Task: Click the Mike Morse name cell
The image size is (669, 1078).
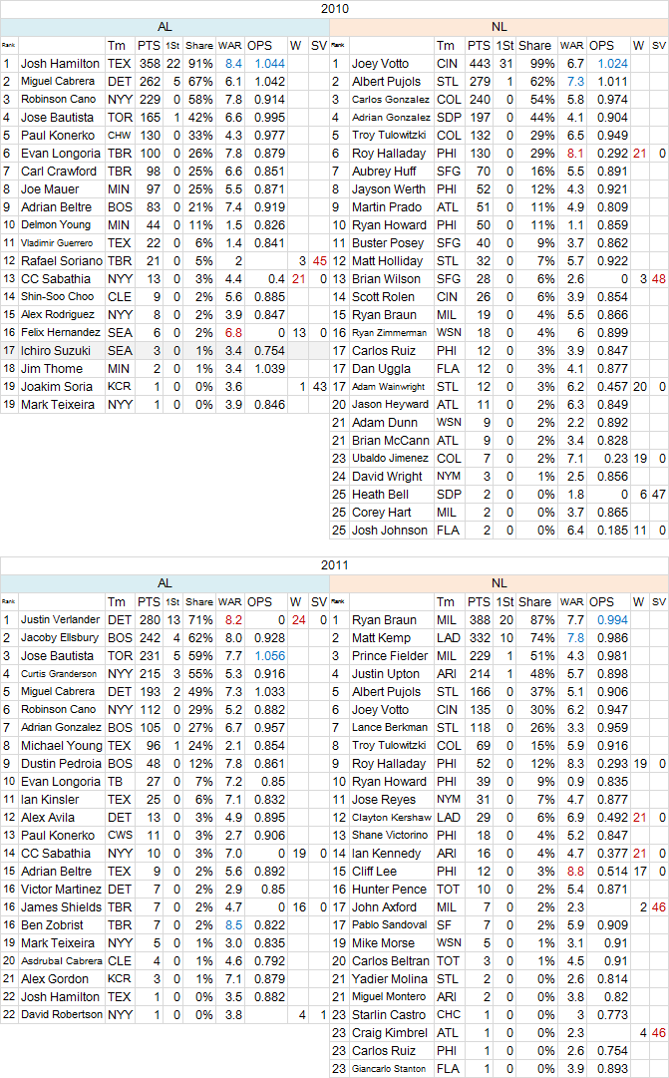Action: click(x=391, y=942)
